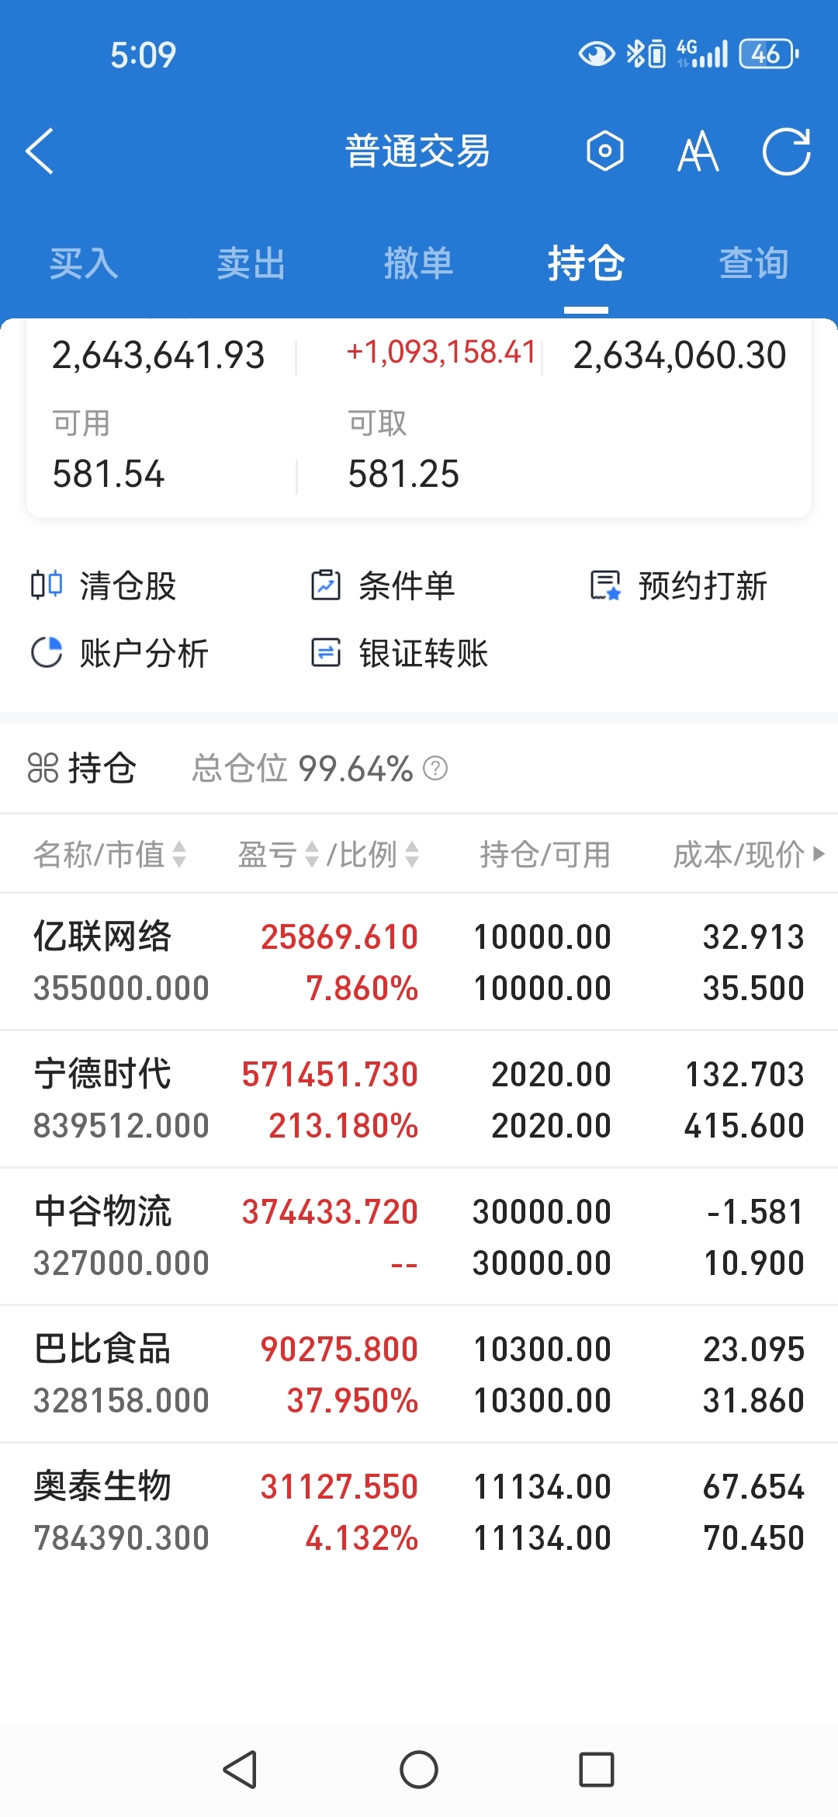The image size is (838, 1817).
Task: Tap the 总仓位 help question mark
Action: pos(435,768)
